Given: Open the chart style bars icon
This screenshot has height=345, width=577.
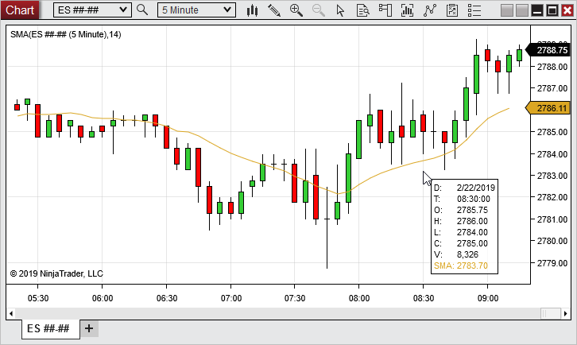Looking at the screenshot, I should pyautogui.click(x=253, y=10).
